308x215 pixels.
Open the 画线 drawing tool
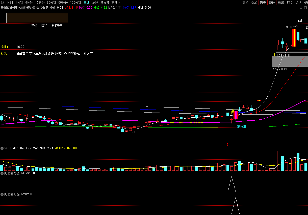point(280,3)
